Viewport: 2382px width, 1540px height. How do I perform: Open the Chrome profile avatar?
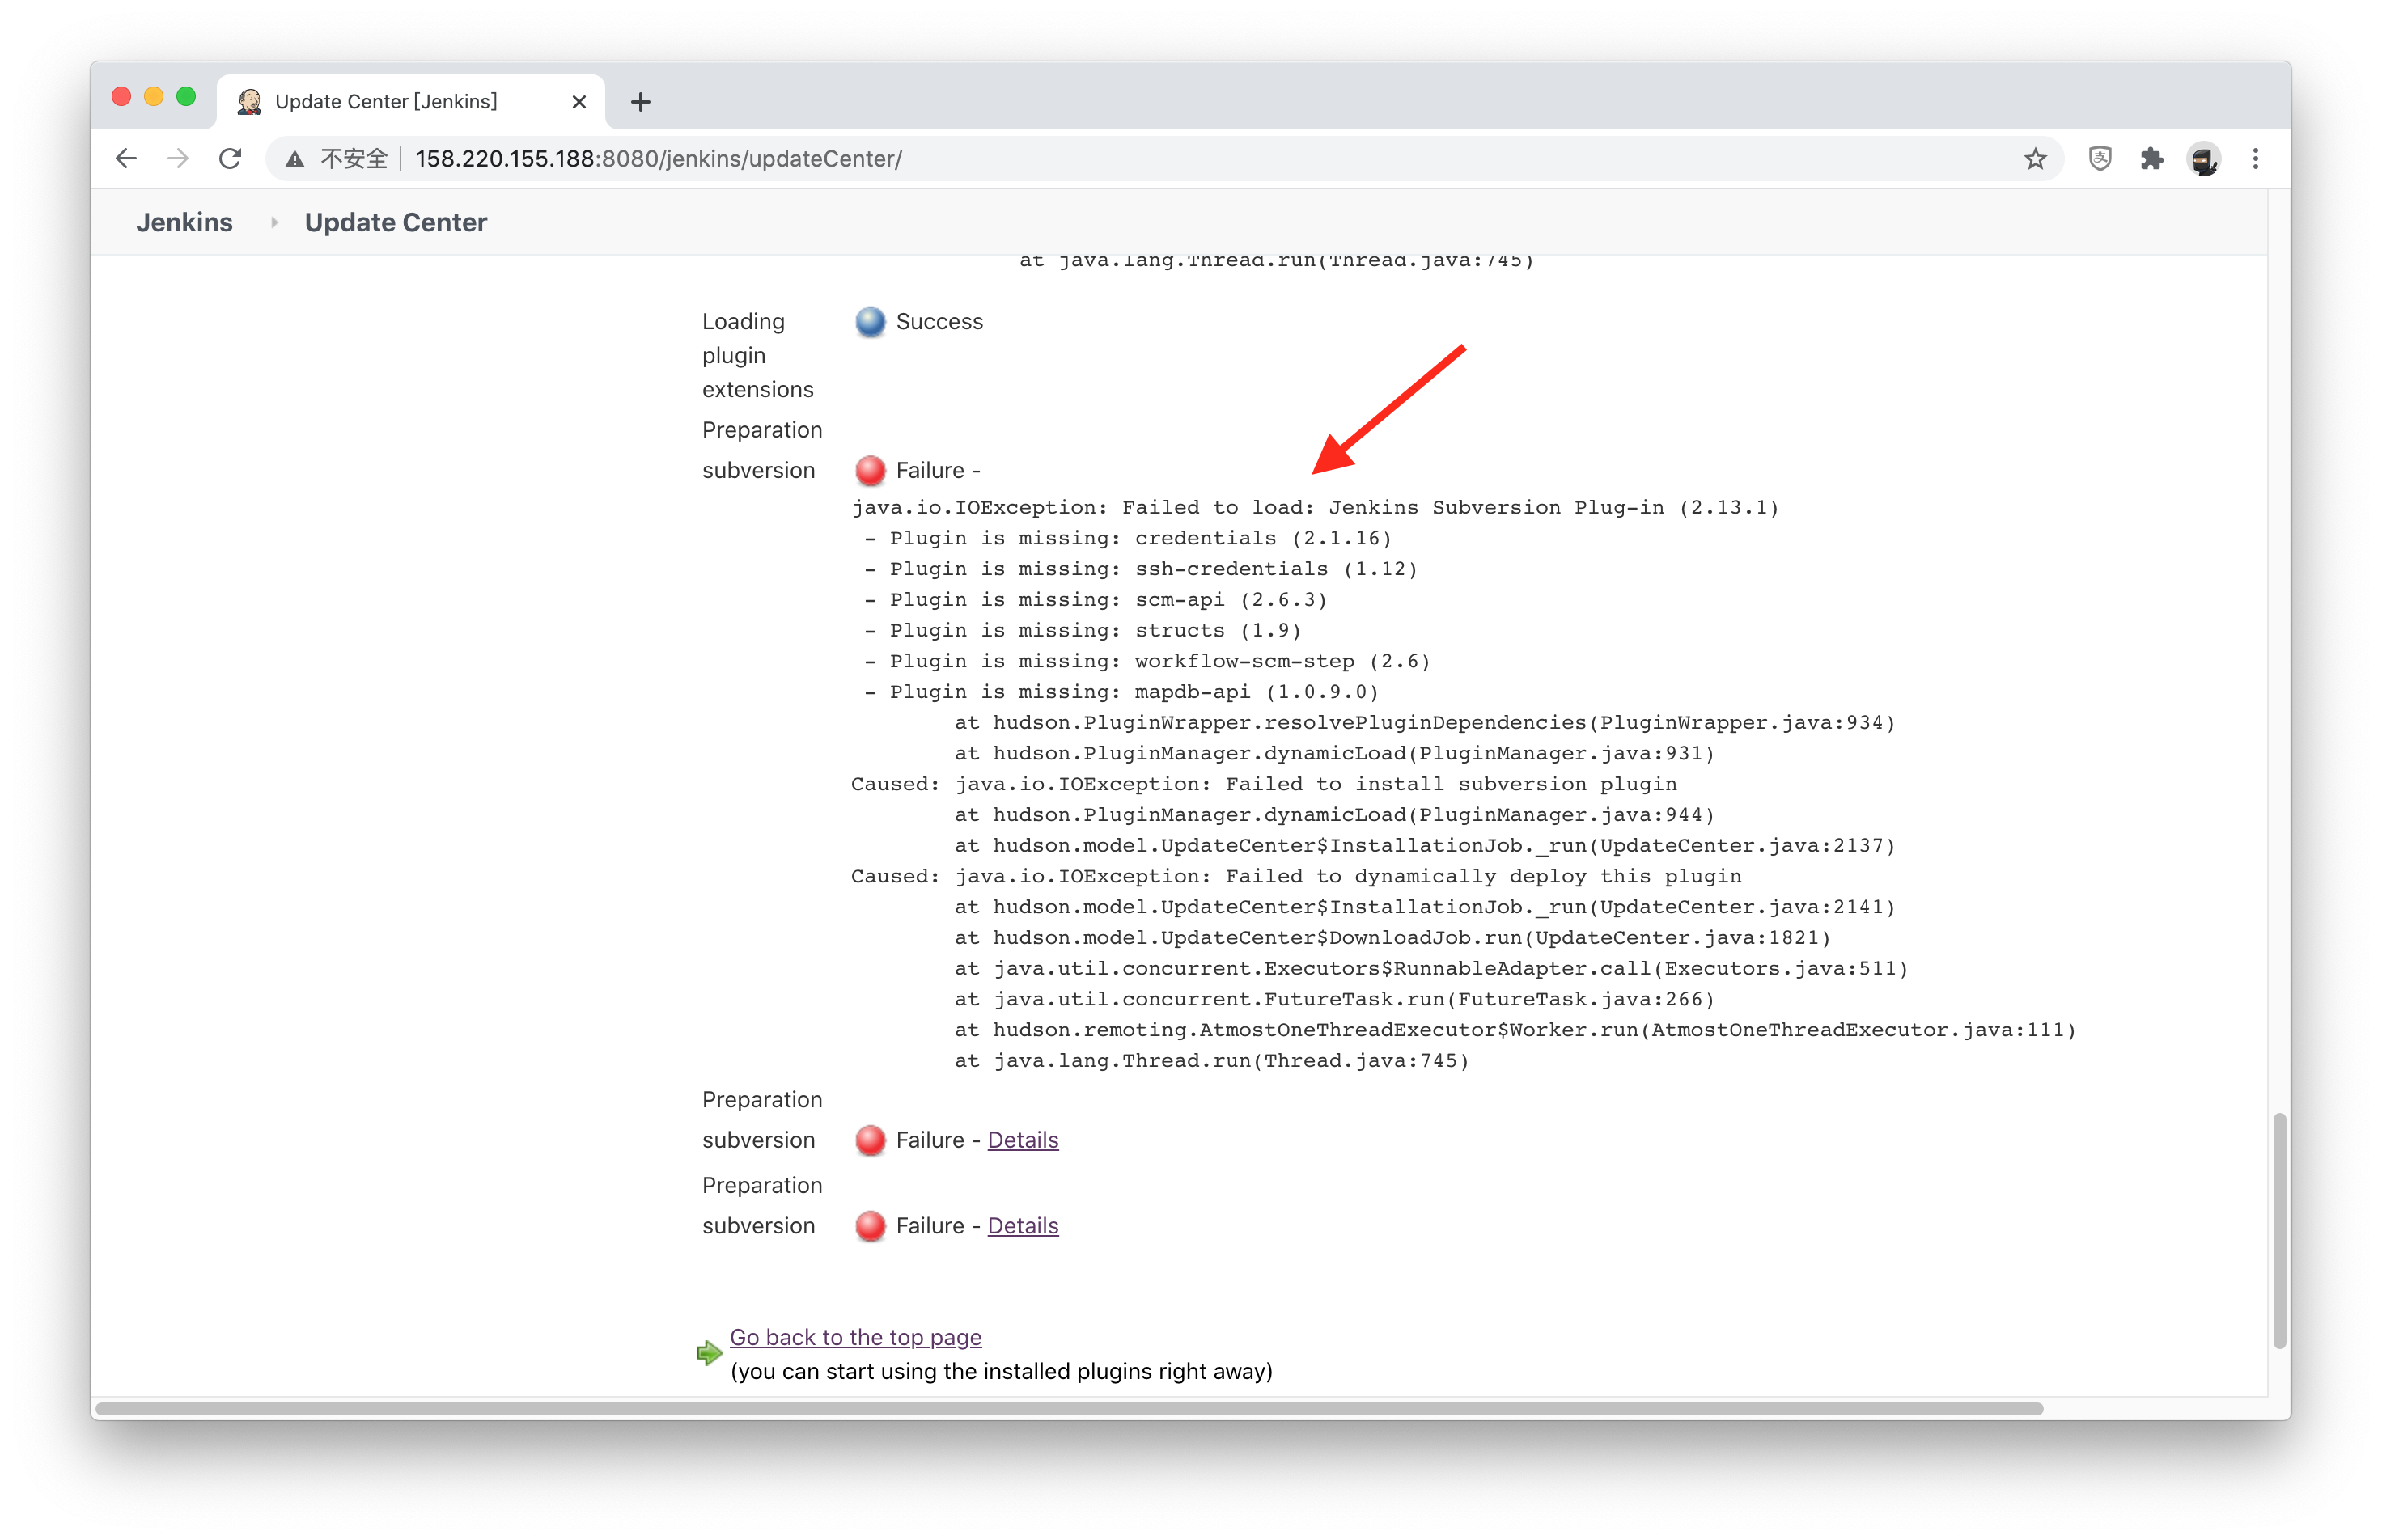[2203, 158]
